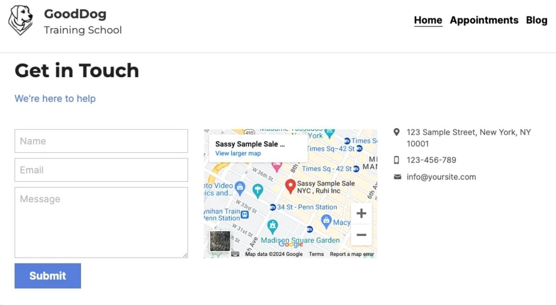556x305 pixels.
Task: Click the address location pin icon
Action: pyautogui.click(x=397, y=132)
